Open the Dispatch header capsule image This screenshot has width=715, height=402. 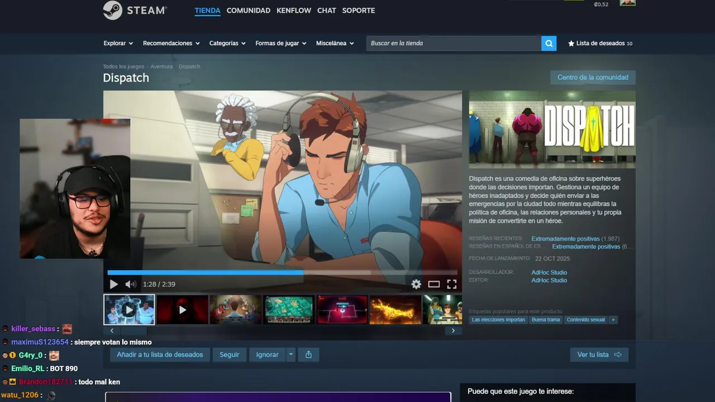point(552,129)
